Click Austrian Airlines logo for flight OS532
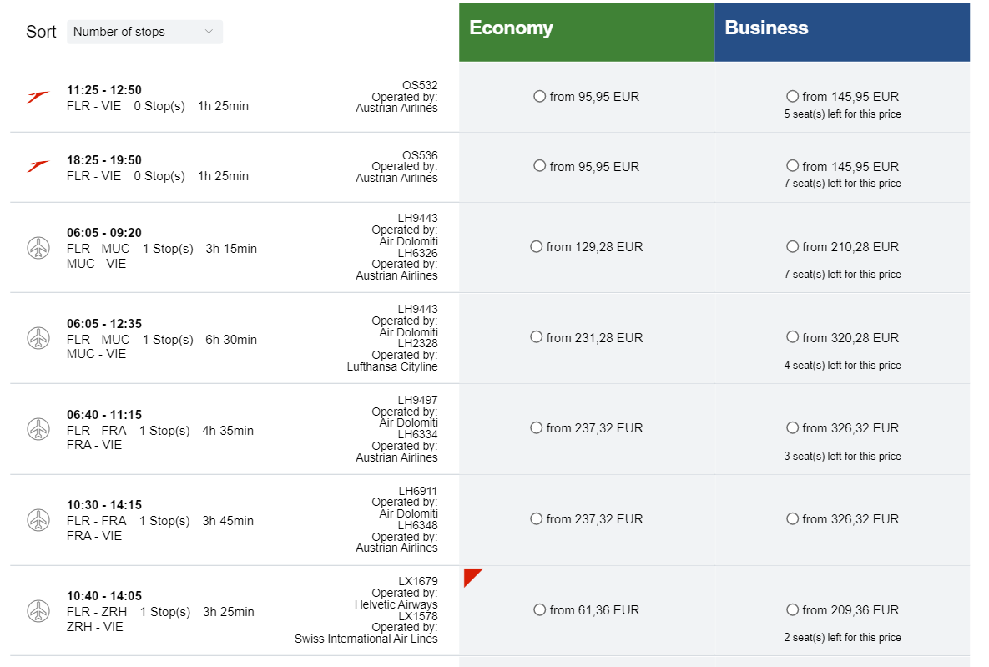The image size is (989, 667). [x=38, y=97]
